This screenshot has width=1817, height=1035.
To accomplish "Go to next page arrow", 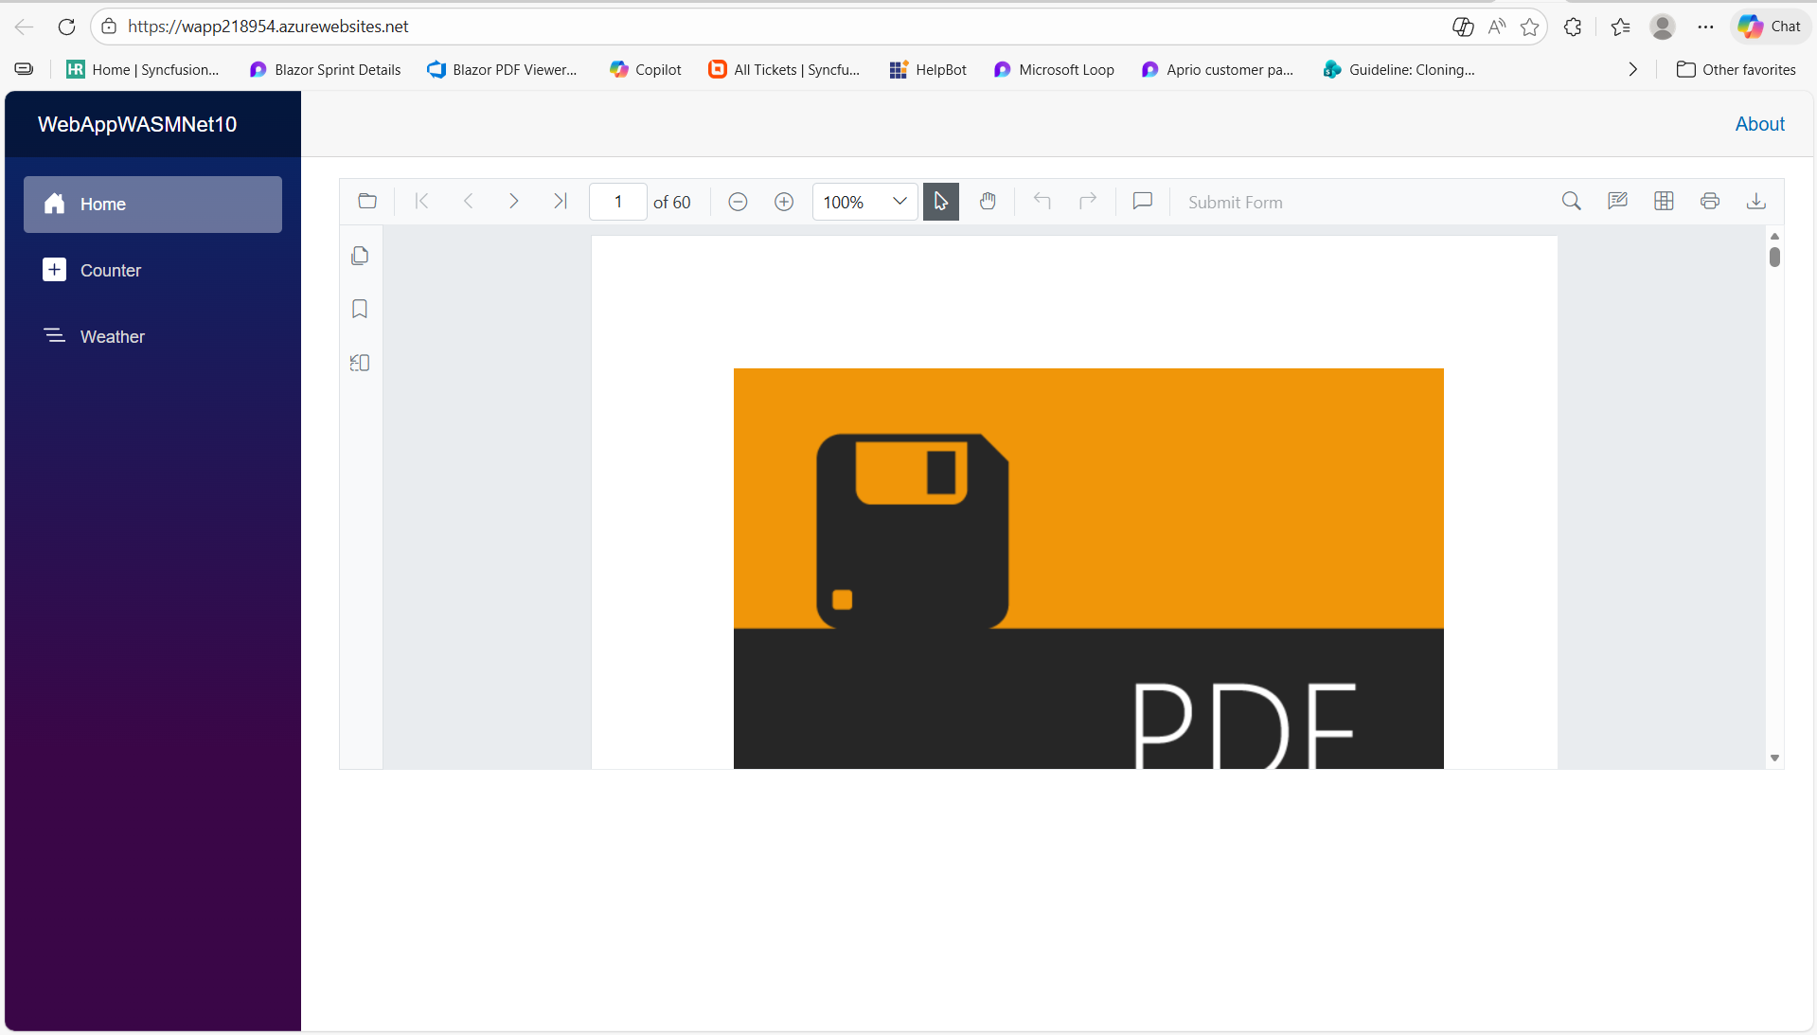I will click(513, 202).
